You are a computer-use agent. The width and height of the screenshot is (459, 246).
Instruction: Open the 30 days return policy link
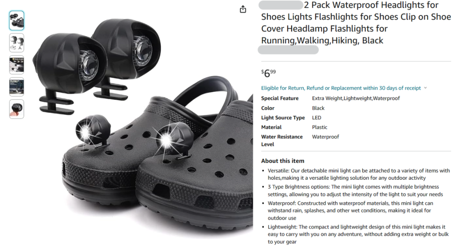(x=341, y=88)
